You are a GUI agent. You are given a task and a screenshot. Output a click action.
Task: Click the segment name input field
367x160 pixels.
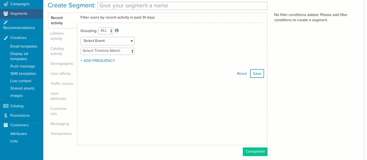[182, 6]
